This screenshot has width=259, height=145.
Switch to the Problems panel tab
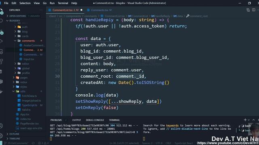[56, 120]
